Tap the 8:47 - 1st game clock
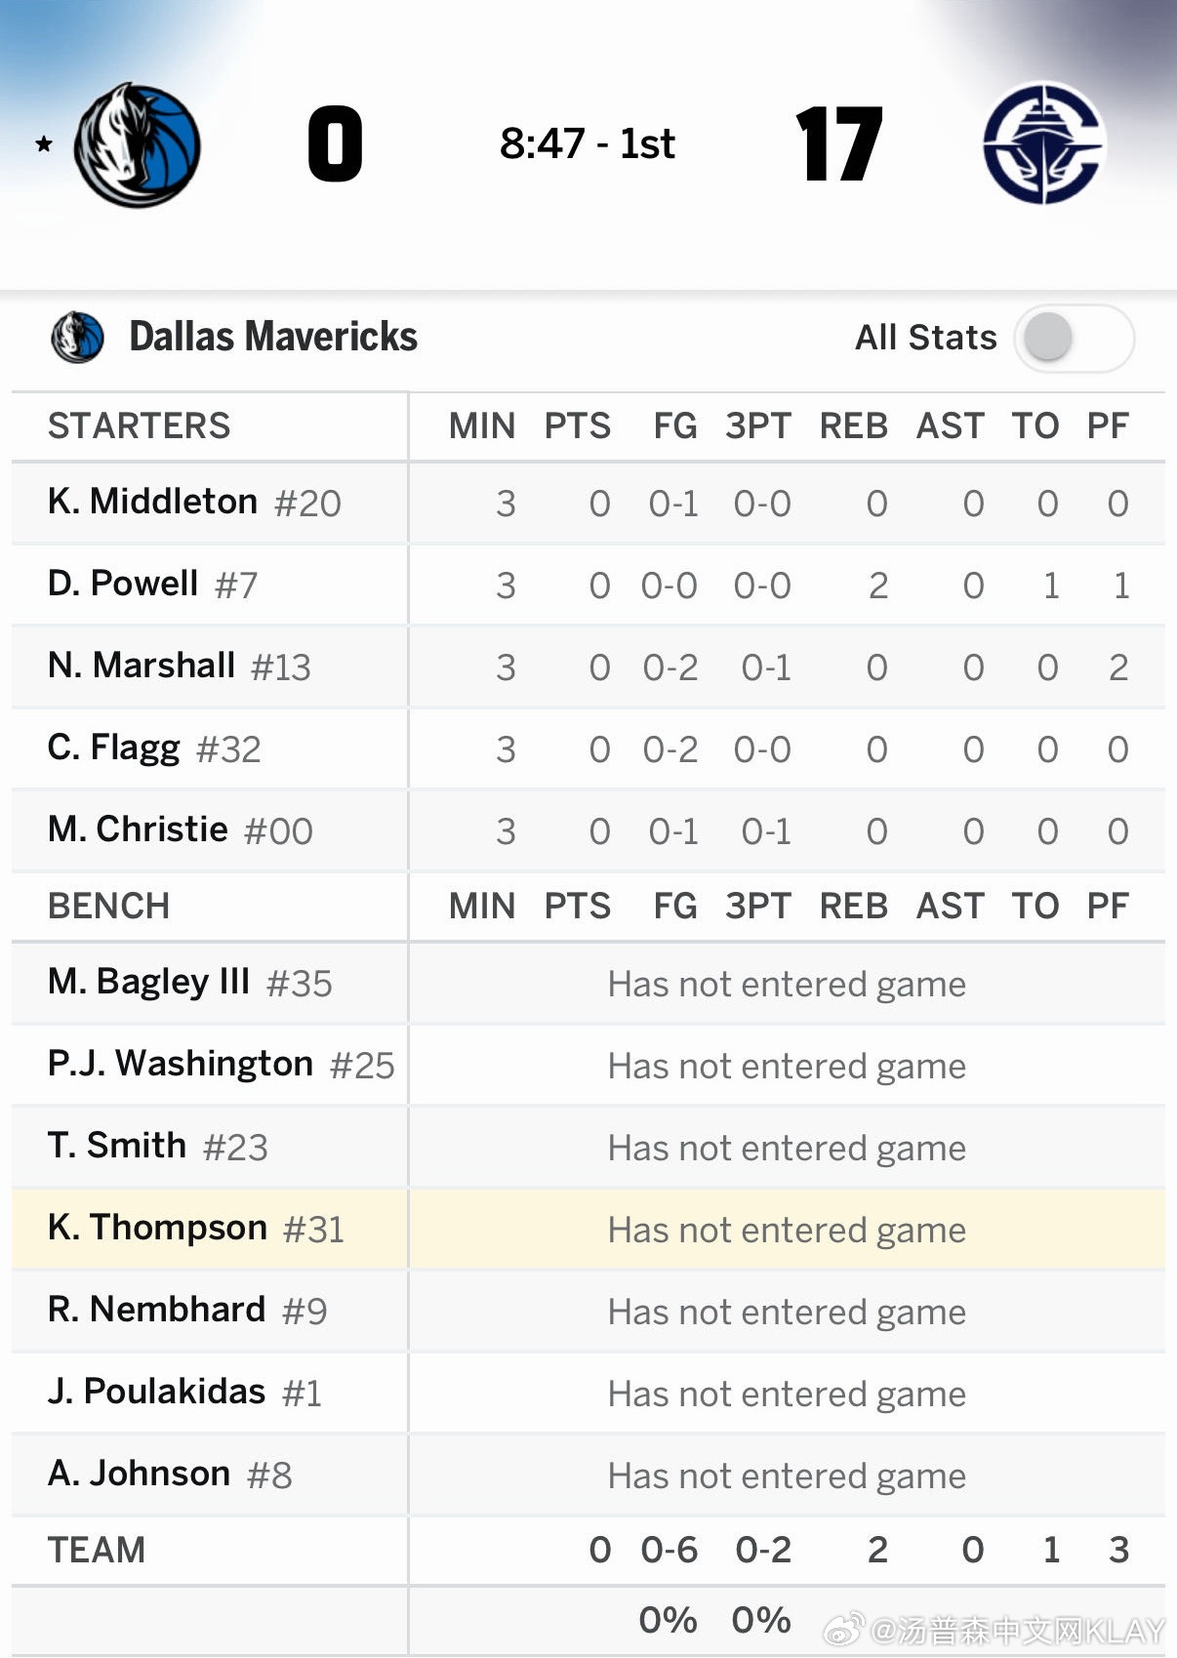 point(588,144)
